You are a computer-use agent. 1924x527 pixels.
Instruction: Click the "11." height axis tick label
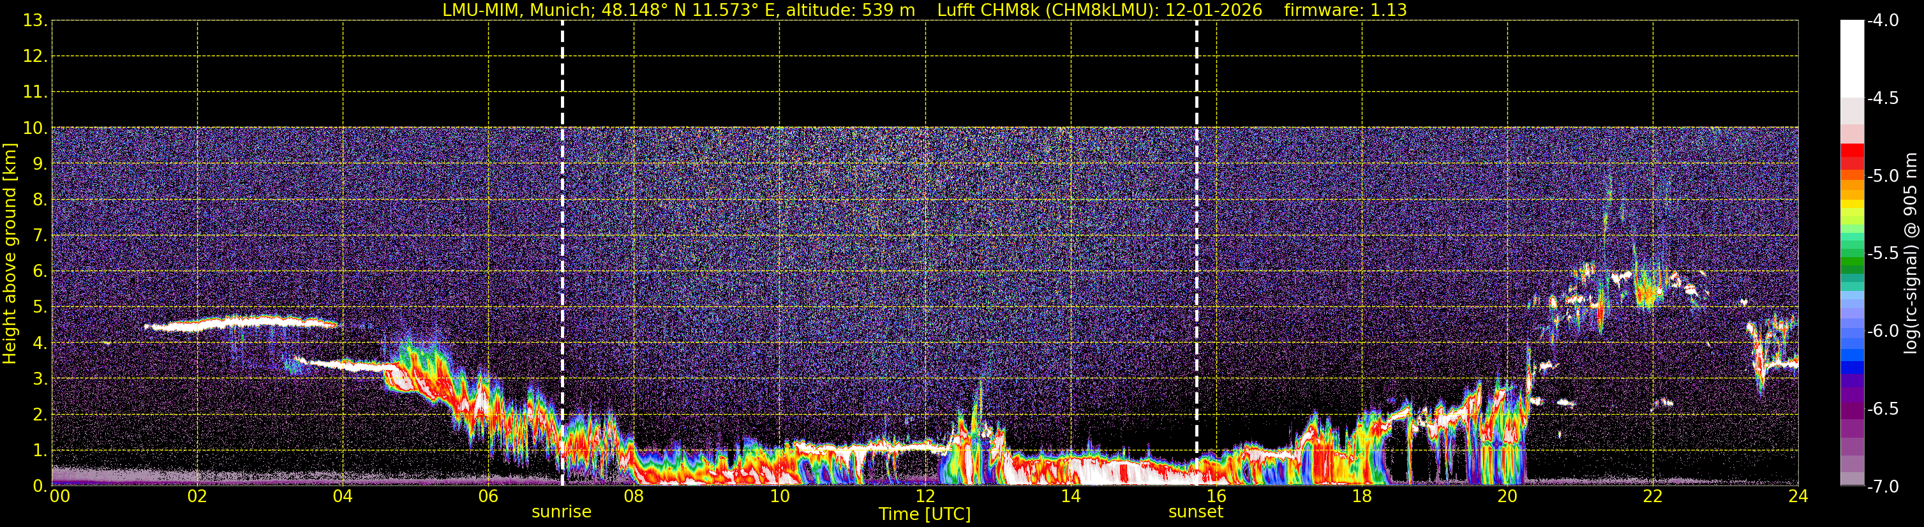click(35, 93)
